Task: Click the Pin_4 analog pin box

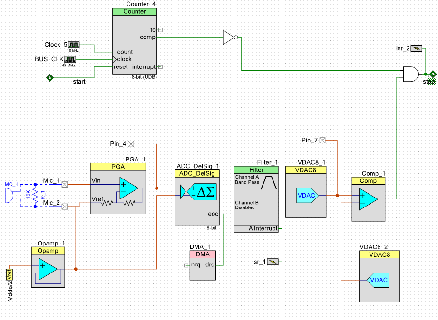Action: point(131,144)
